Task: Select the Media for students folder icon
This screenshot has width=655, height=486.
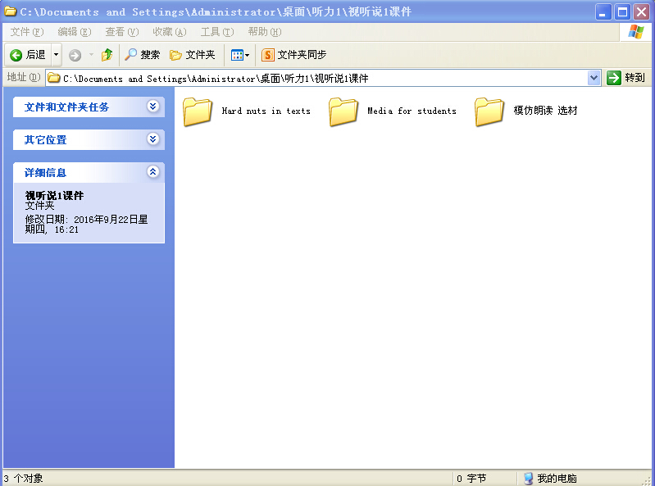Action: [x=343, y=111]
